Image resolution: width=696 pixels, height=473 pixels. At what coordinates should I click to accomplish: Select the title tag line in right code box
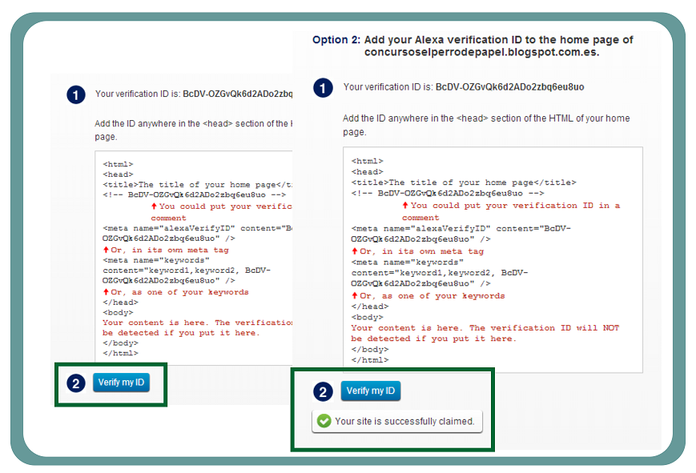click(x=464, y=182)
